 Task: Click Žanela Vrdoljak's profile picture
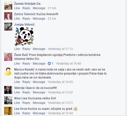[8, 6]
